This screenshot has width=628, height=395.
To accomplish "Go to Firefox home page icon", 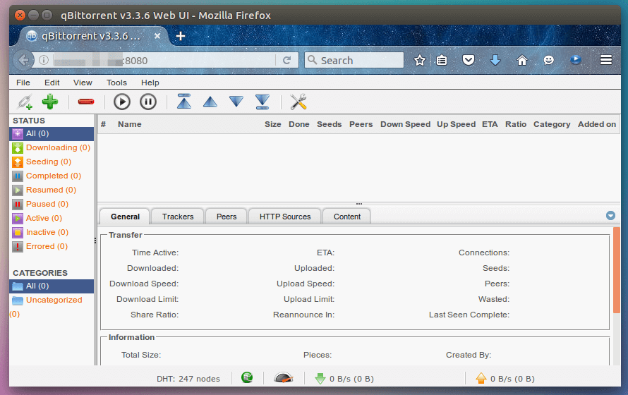I will point(522,61).
